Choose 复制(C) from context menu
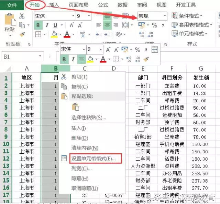The height and width of the screenshot is (204, 220). click(x=92, y=86)
